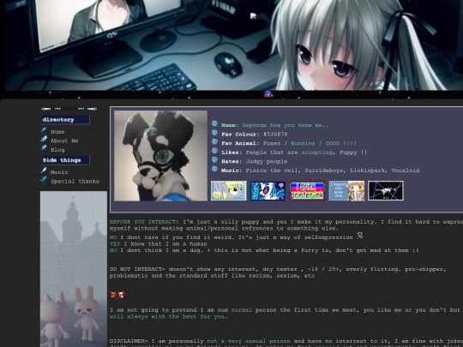463x347 pixels.
Task: Click the globe bullet beside Fav Animal
Action: point(214,141)
